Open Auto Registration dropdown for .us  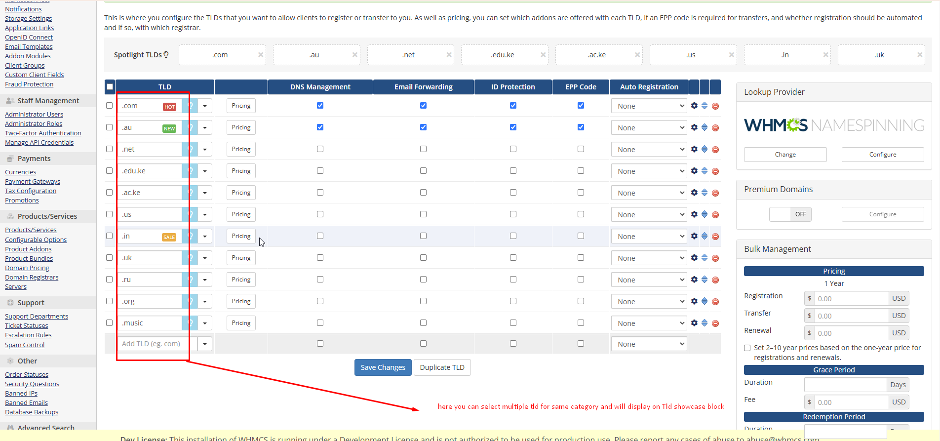(648, 215)
